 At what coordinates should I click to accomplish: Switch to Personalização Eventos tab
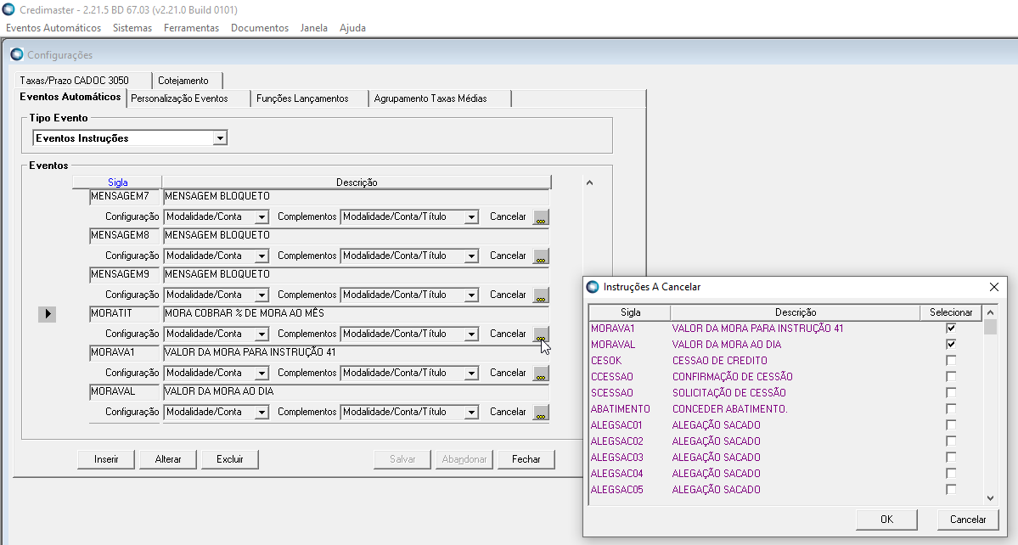(188, 98)
